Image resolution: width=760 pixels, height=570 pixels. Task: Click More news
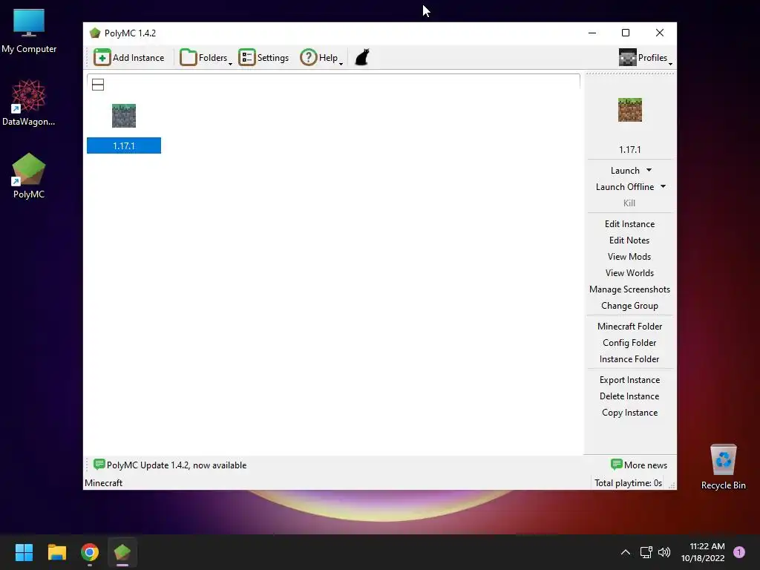[x=639, y=465]
